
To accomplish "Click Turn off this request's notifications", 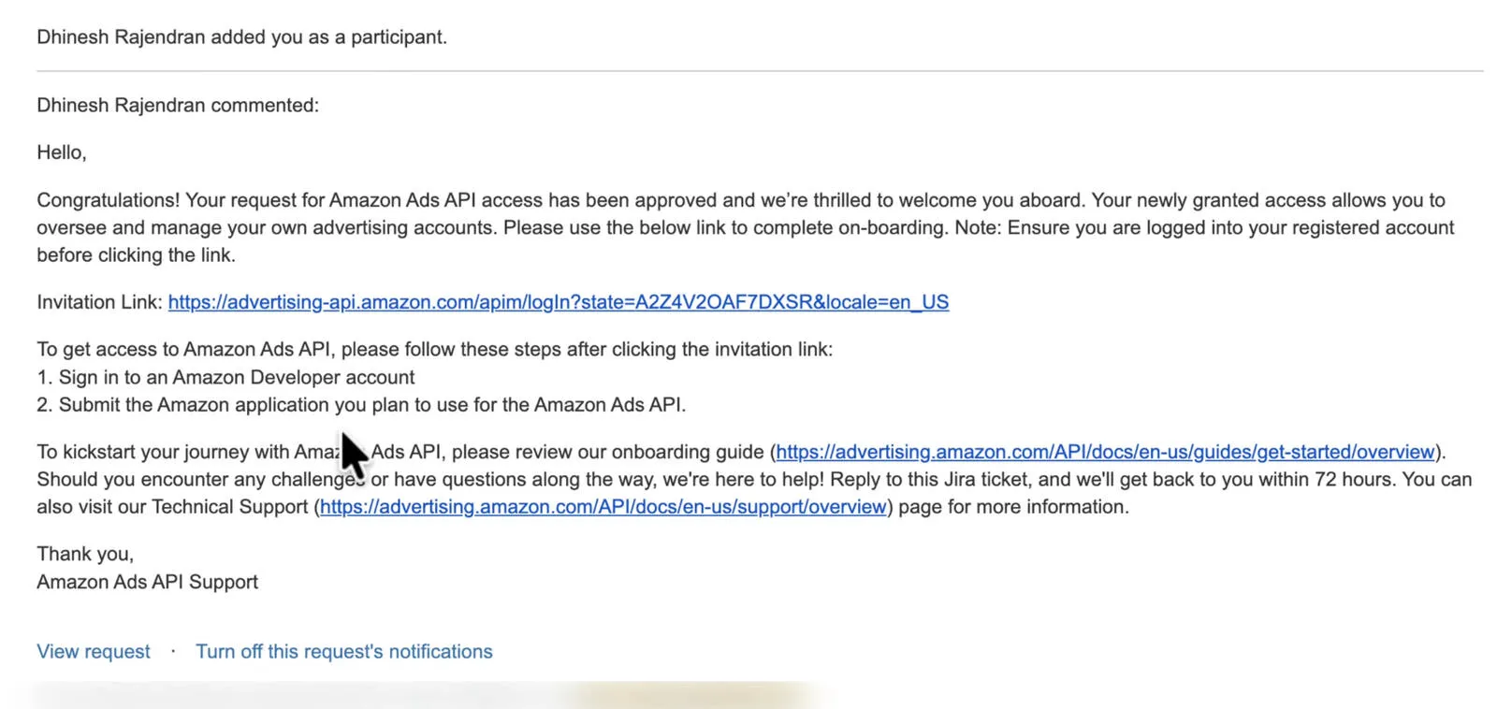I will [344, 652].
